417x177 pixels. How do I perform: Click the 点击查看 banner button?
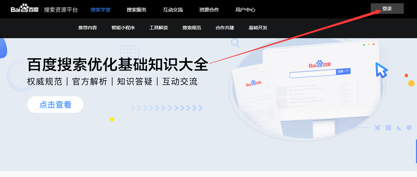coord(55,105)
